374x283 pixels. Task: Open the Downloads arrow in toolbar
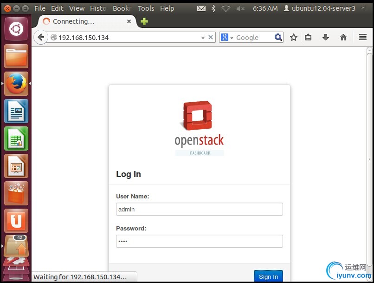pyautogui.click(x=326, y=37)
